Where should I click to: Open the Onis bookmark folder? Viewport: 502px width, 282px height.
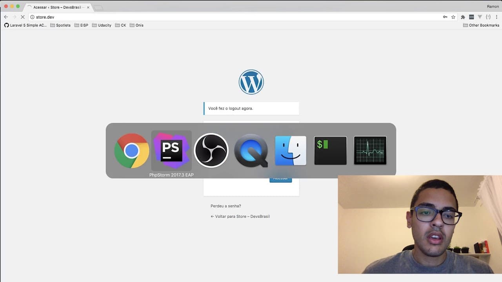coord(136,25)
